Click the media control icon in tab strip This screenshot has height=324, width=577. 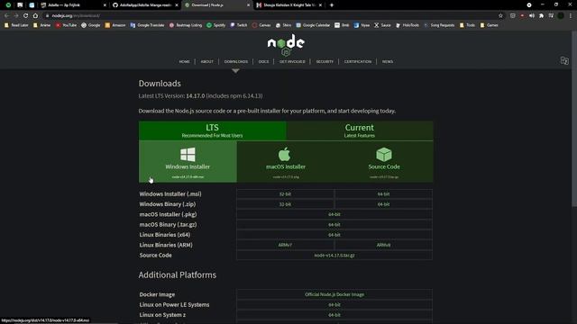529,5
